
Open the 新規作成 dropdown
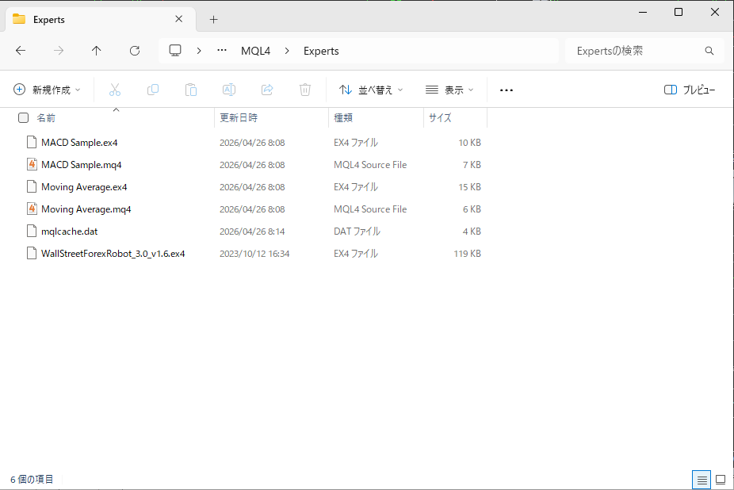[48, 90]
